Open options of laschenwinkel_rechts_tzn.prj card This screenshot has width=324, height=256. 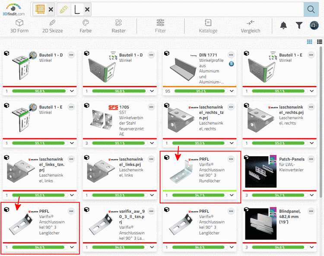pos(231,107)
